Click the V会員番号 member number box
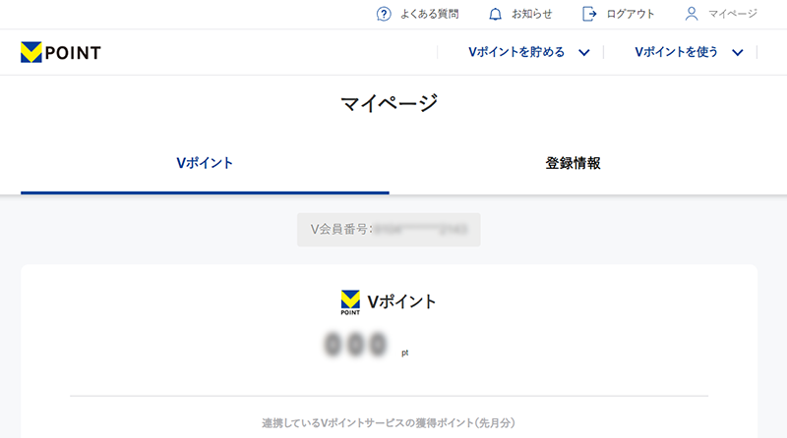This screenshot has width=787, height=438. point(389,230)
